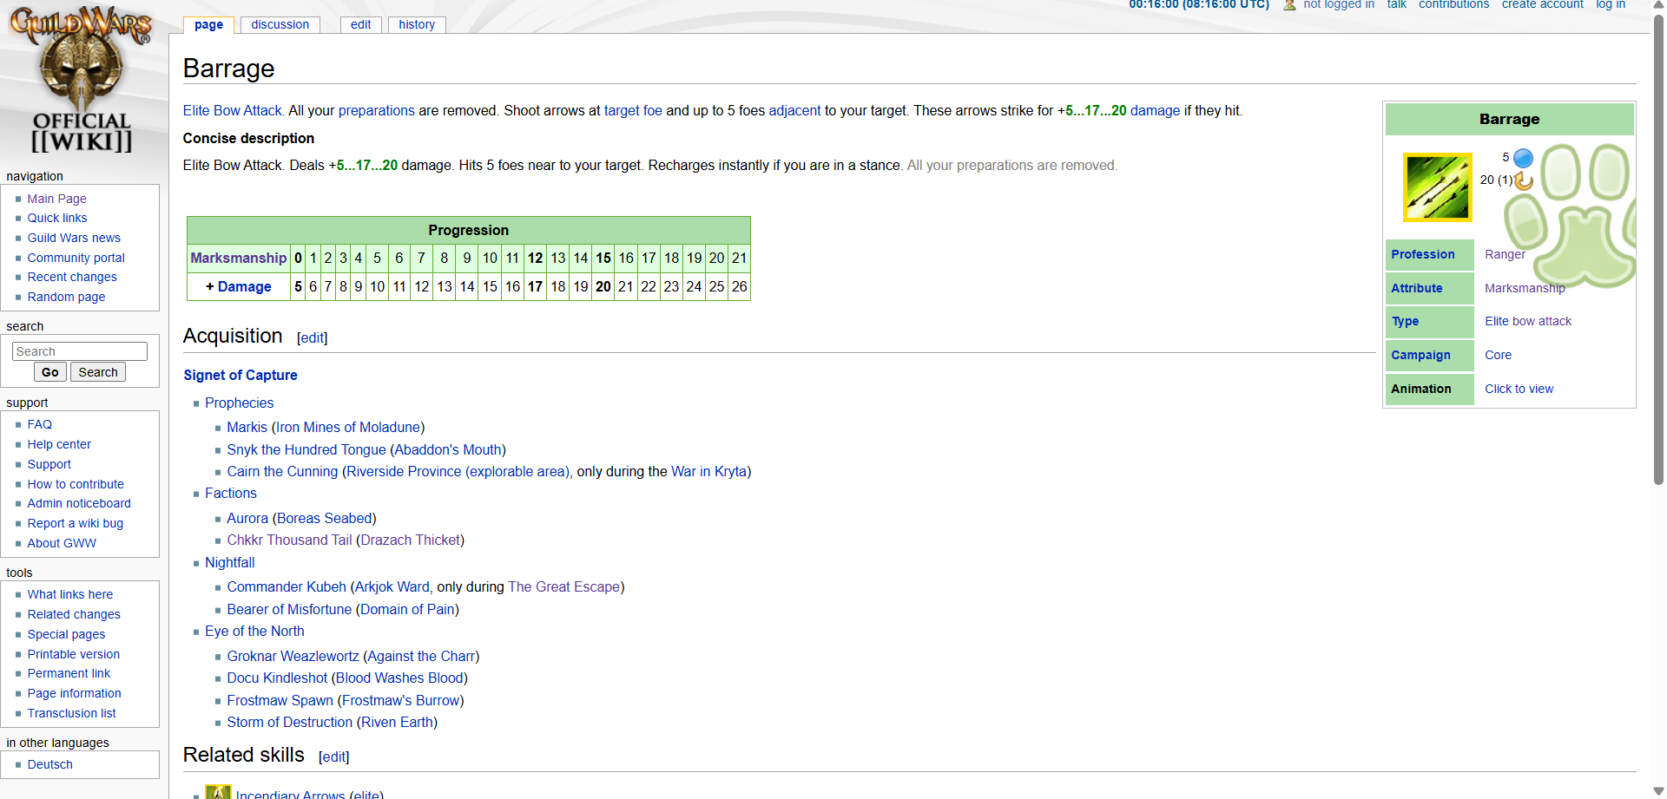Open Admin noticeboard link

(x=79, y=503)
